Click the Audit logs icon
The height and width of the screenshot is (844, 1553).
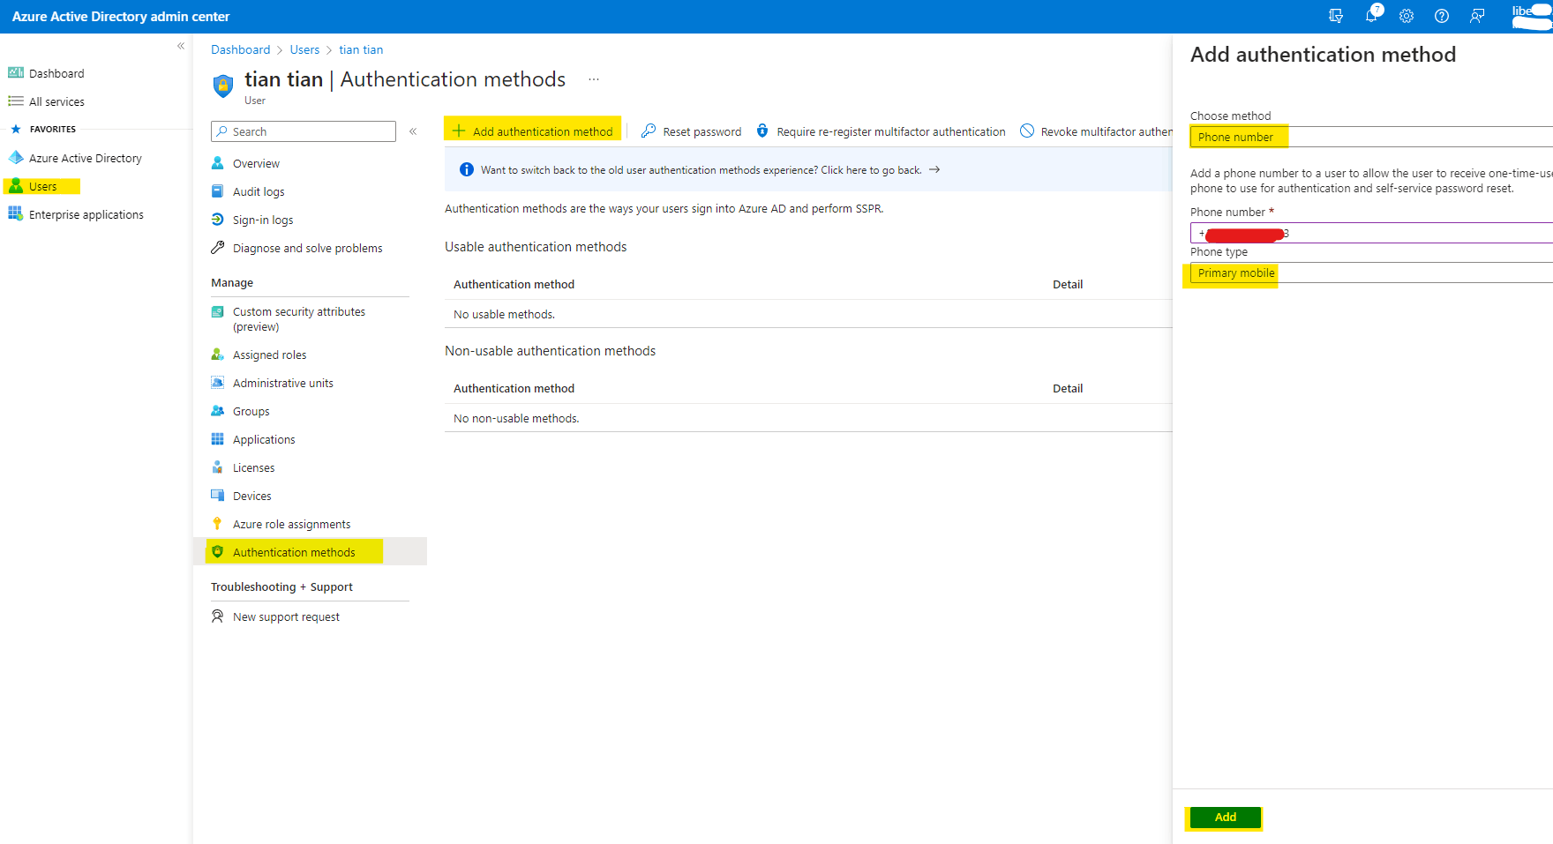218,191
